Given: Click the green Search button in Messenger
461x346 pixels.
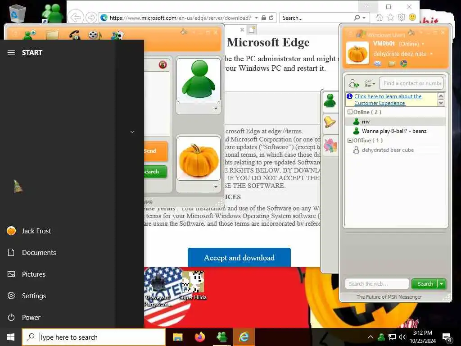Looking at the screenshot, I should (x=425, y=284).
